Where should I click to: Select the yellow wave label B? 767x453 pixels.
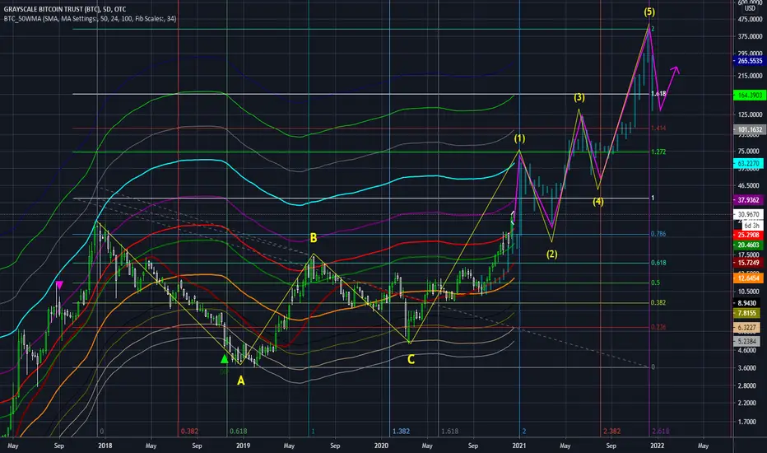[314, 238]
